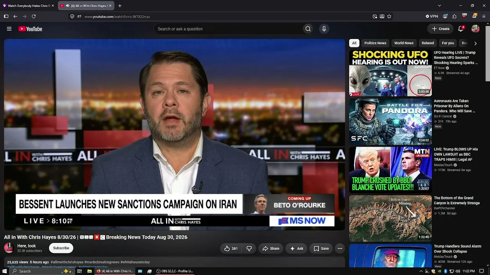The height and width of the screenshot is (275, 490).
Task: Open the list all tabs dropdown
Action: pos(439,6)
